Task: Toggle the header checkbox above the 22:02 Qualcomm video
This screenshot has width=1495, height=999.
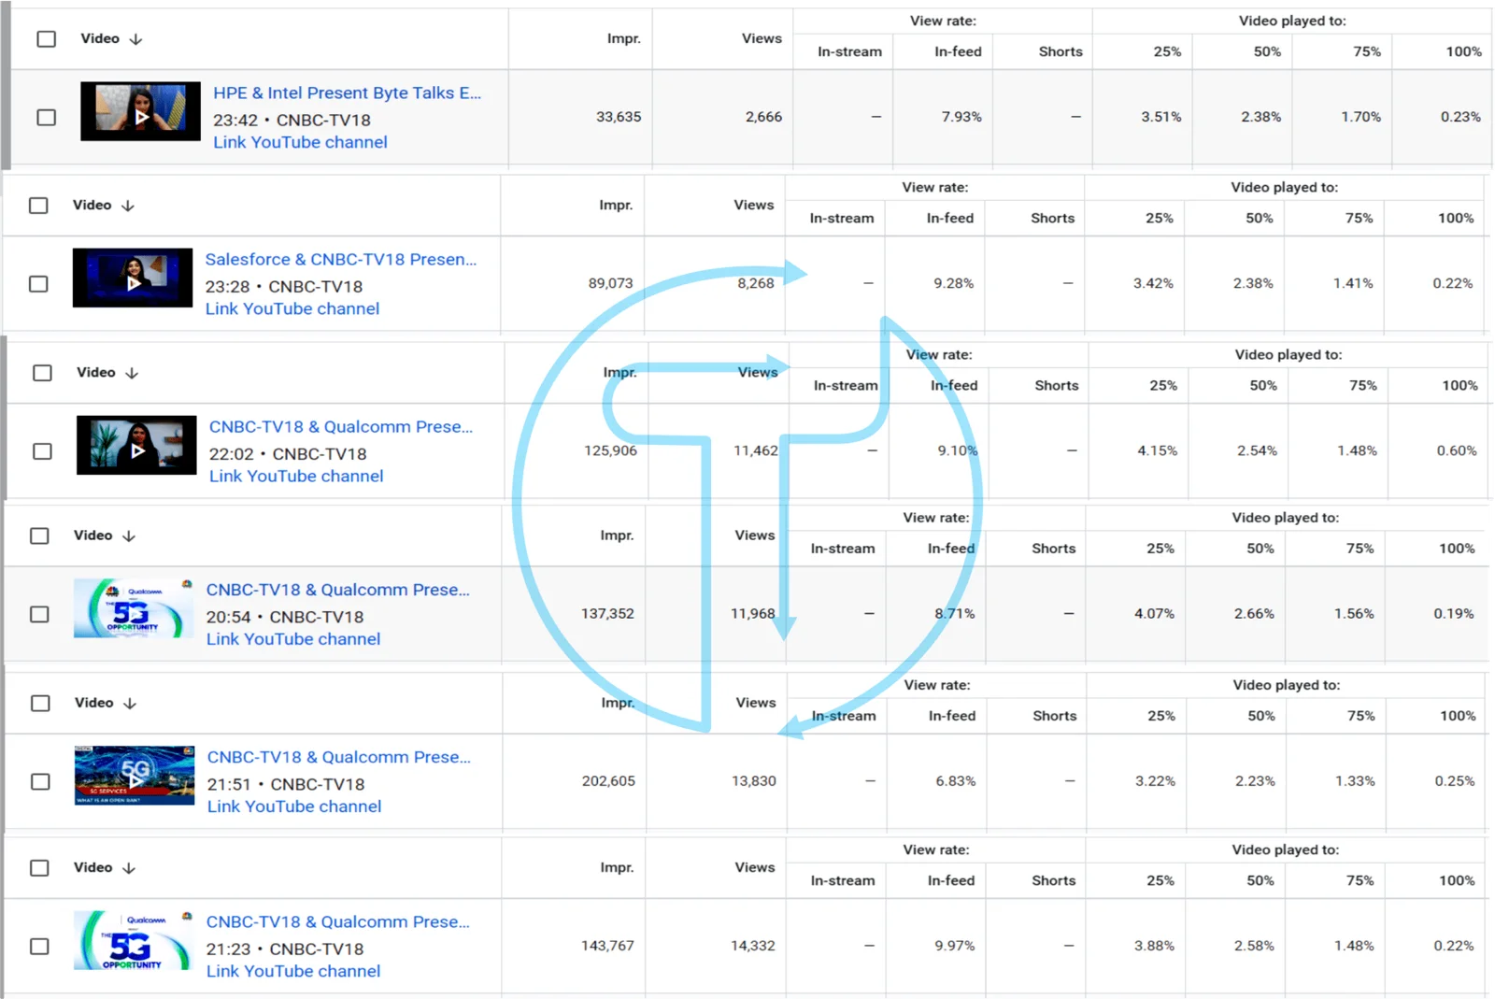Action: pyautogui.click(x=42, y=373)
